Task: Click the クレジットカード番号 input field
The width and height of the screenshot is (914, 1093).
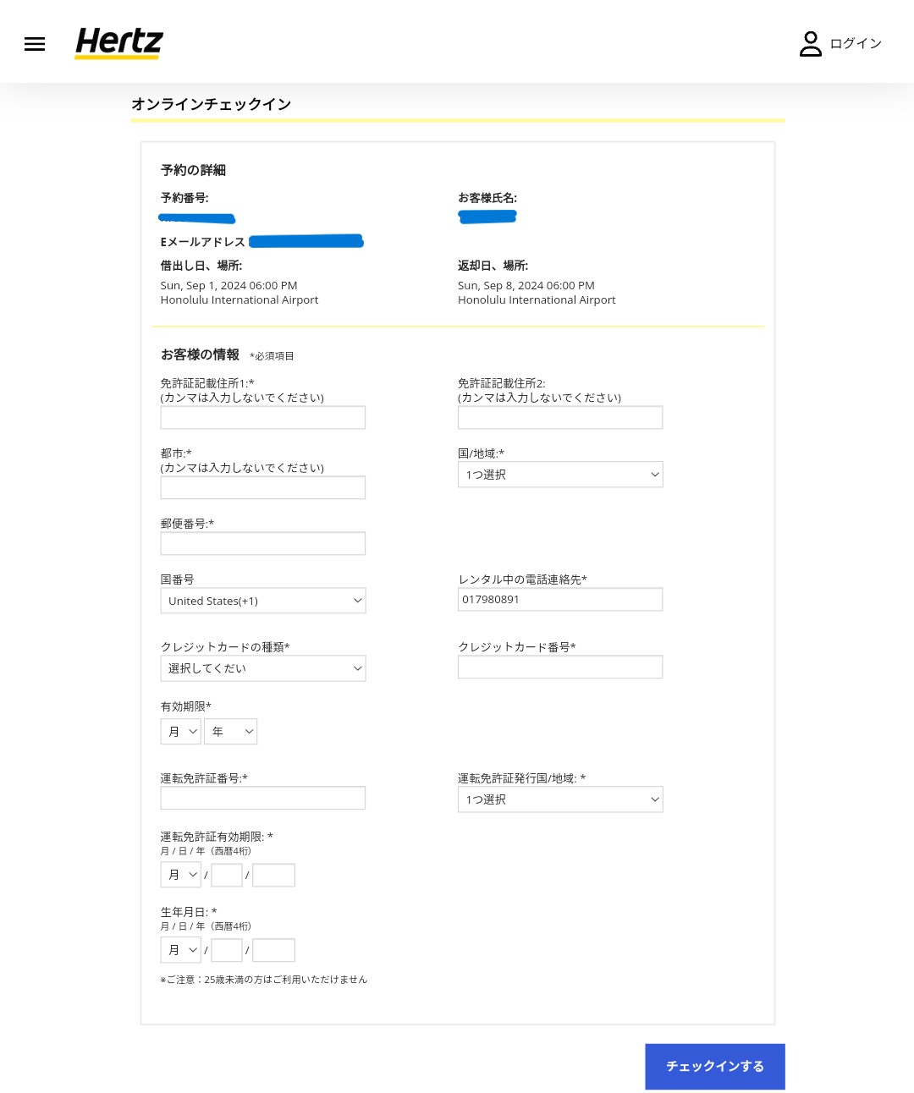Action: tap(560, 667)
